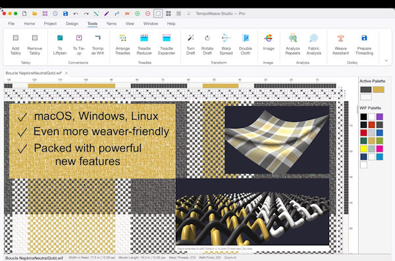Click the redo arrow icon

click(x=86, y=14)
